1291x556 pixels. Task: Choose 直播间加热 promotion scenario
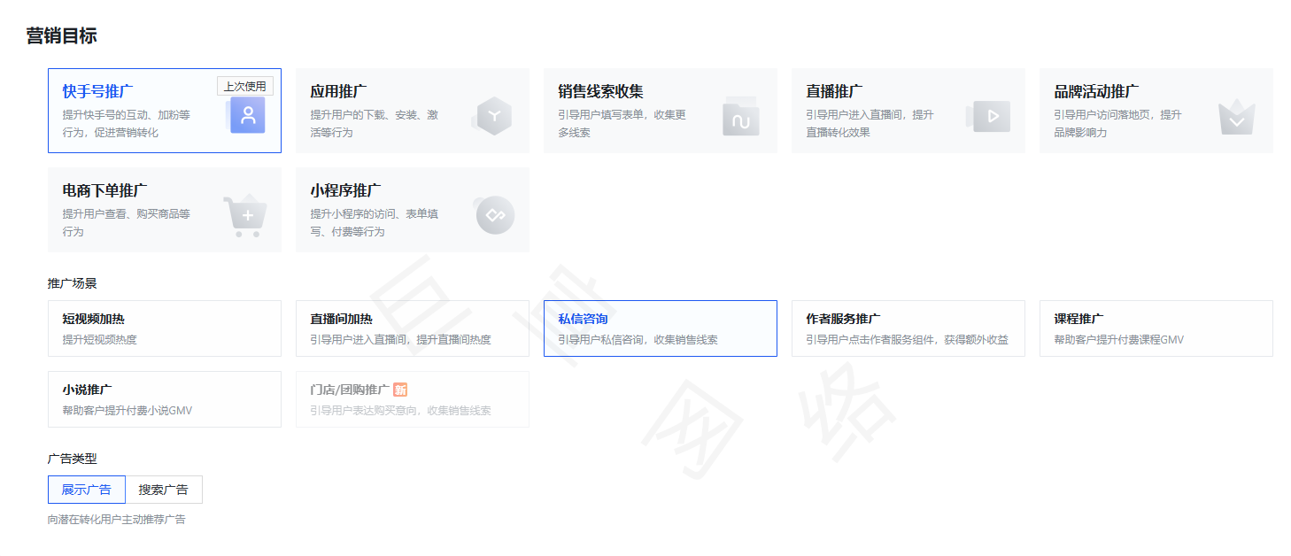point(412,328)
